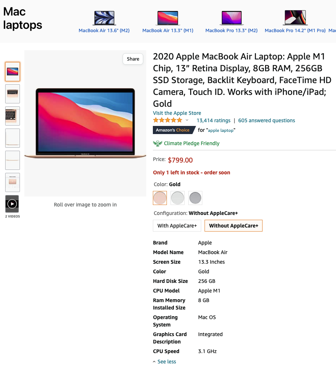Expand the star rating dropdown arrow
This screenshot has width=336, height=366.
[187, 120]
